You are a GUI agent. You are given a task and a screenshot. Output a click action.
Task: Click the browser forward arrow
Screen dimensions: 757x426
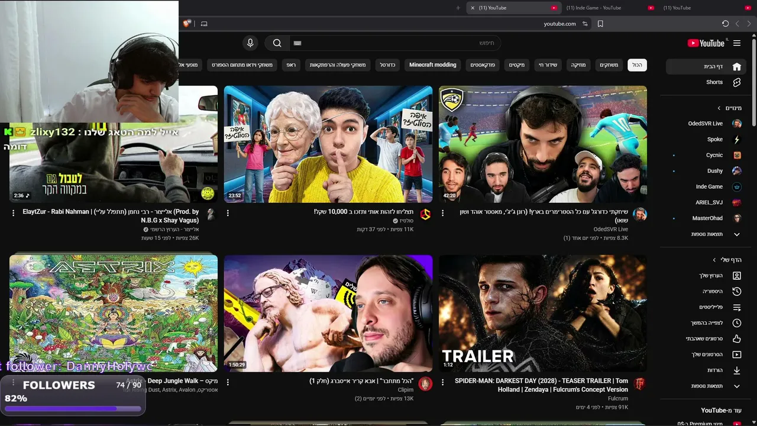(749, 24)
